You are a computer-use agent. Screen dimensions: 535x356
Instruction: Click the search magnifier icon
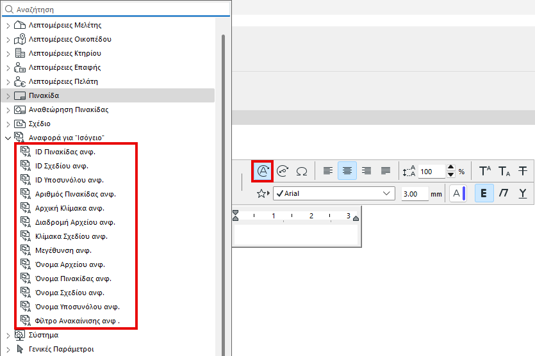[9, 9]
